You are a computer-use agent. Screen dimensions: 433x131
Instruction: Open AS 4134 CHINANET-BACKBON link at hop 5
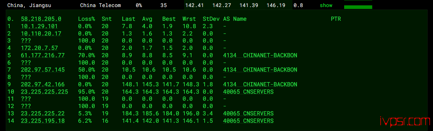(x=260, y=55)
